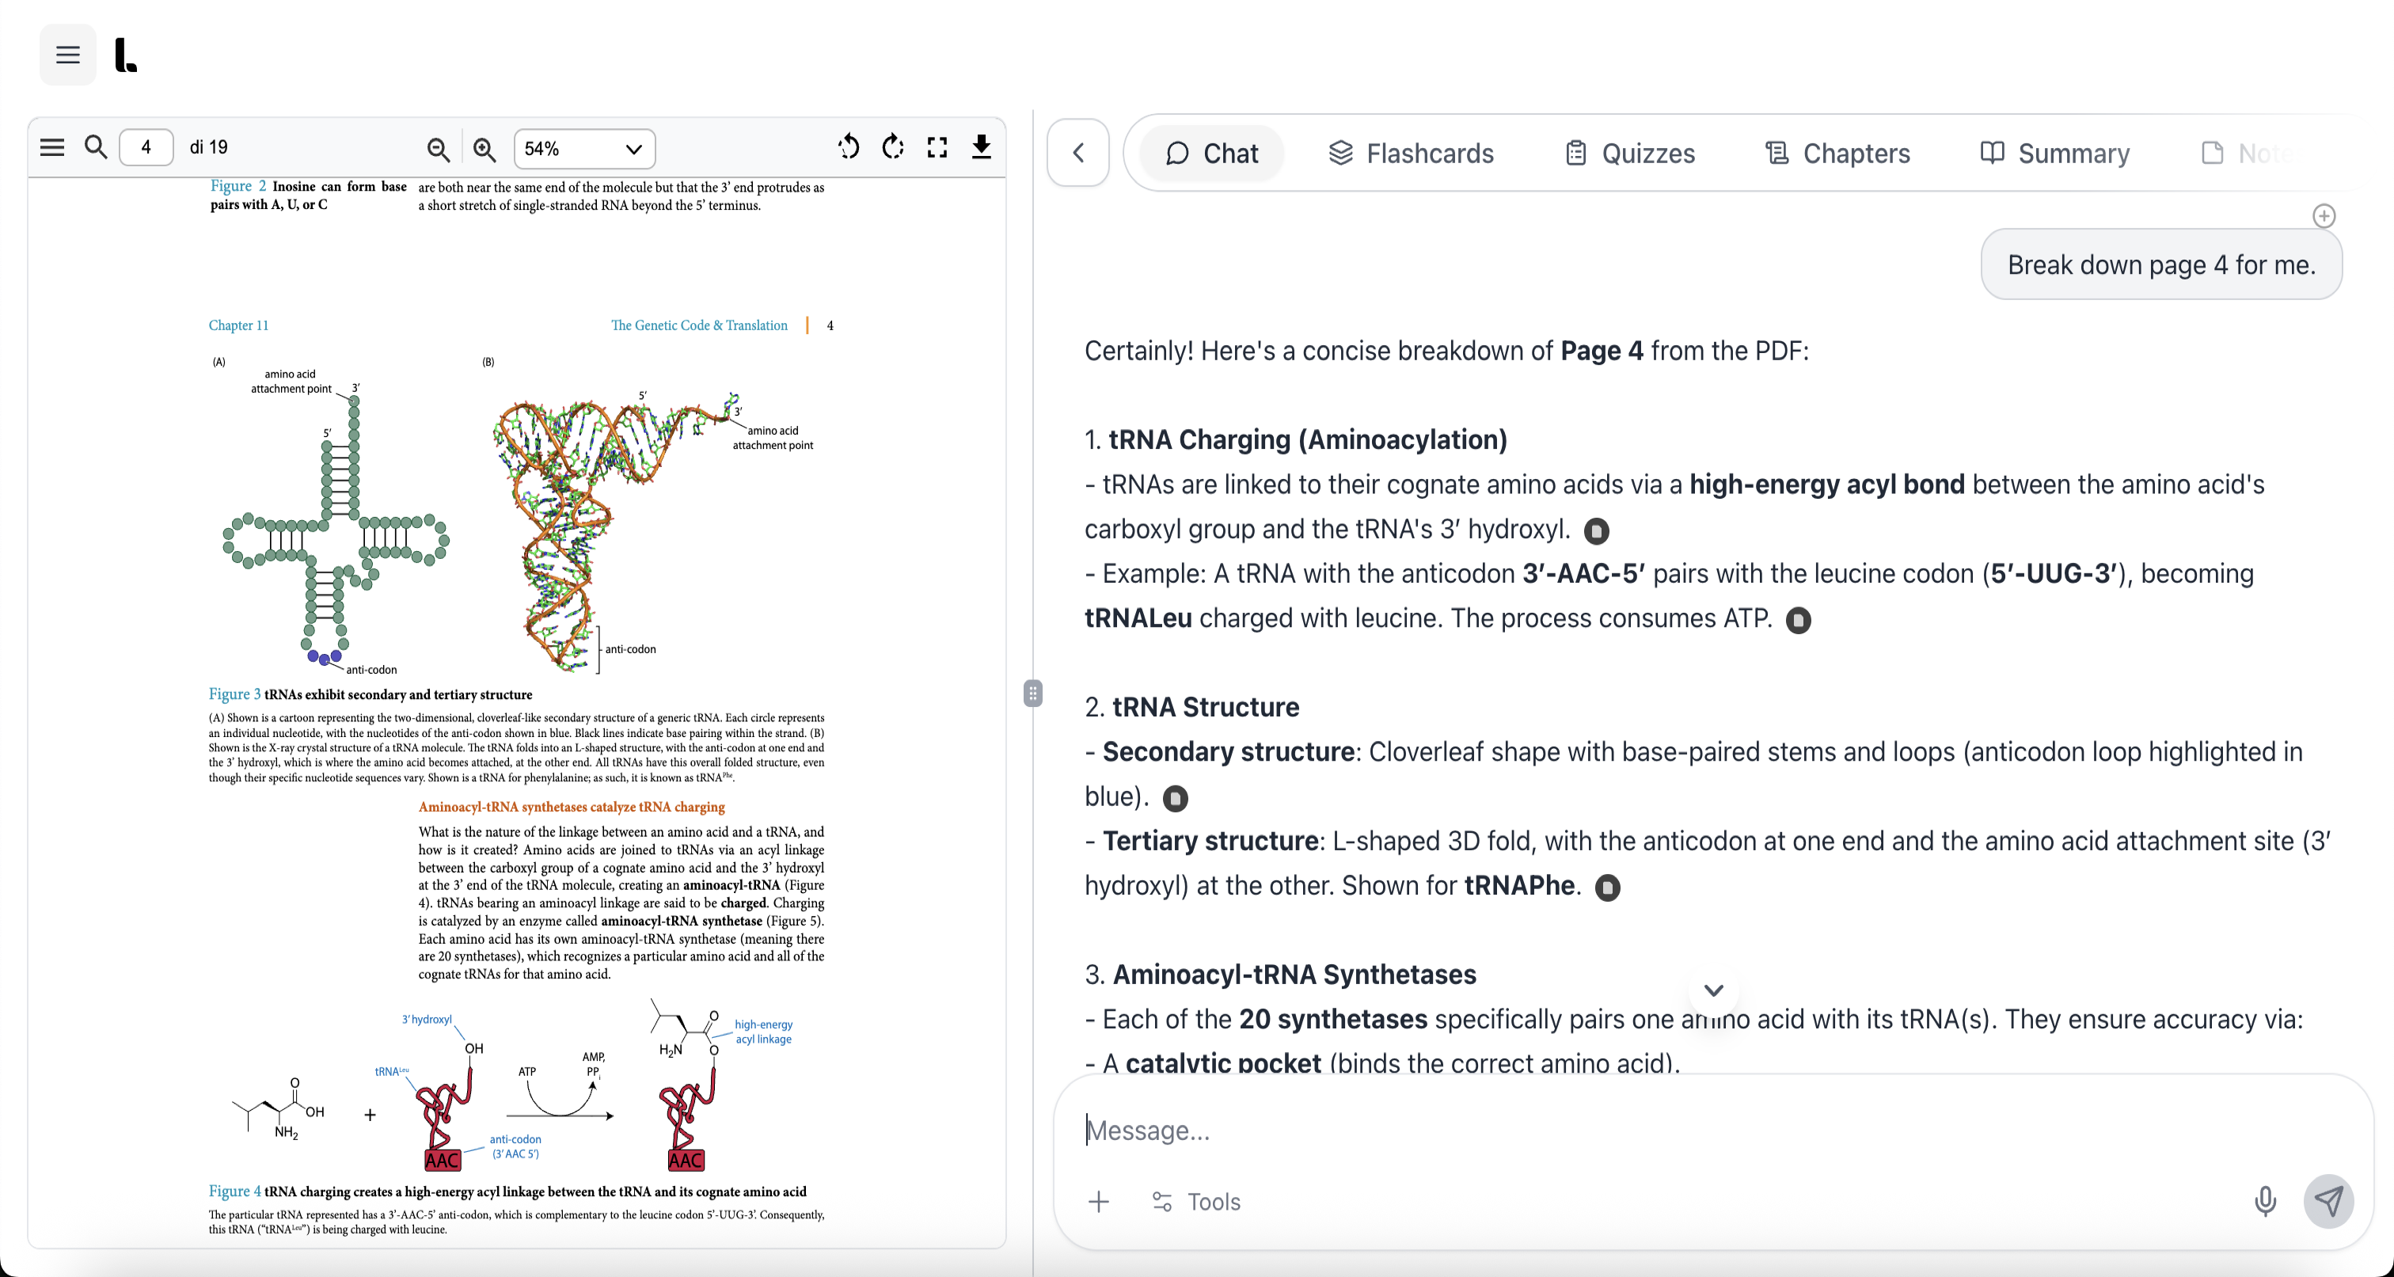Open the Chapters tab
This screenshot has width=2394, height=1277.
click(1837, 154)
